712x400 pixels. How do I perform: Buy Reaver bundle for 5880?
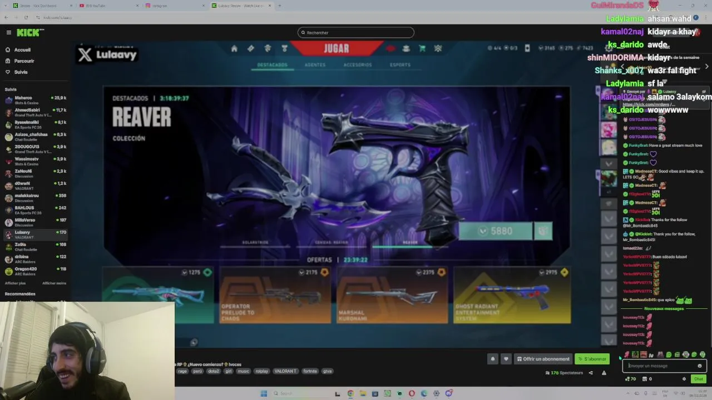[x=495, y=231]
